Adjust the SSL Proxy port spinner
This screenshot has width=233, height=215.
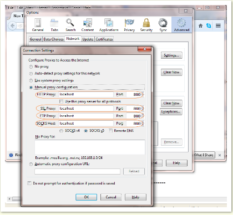143,109
